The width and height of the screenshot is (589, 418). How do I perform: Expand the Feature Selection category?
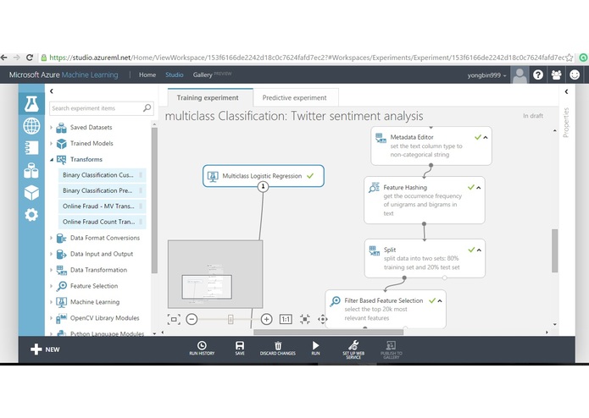click(52, 286)
